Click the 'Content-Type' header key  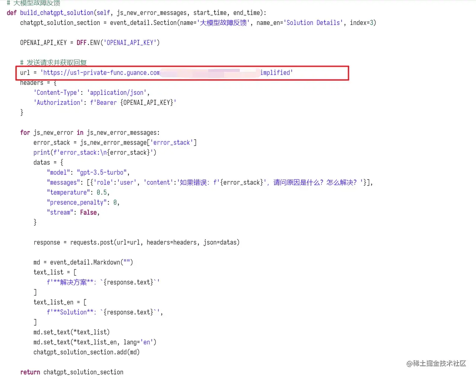(x=57, y=93)
